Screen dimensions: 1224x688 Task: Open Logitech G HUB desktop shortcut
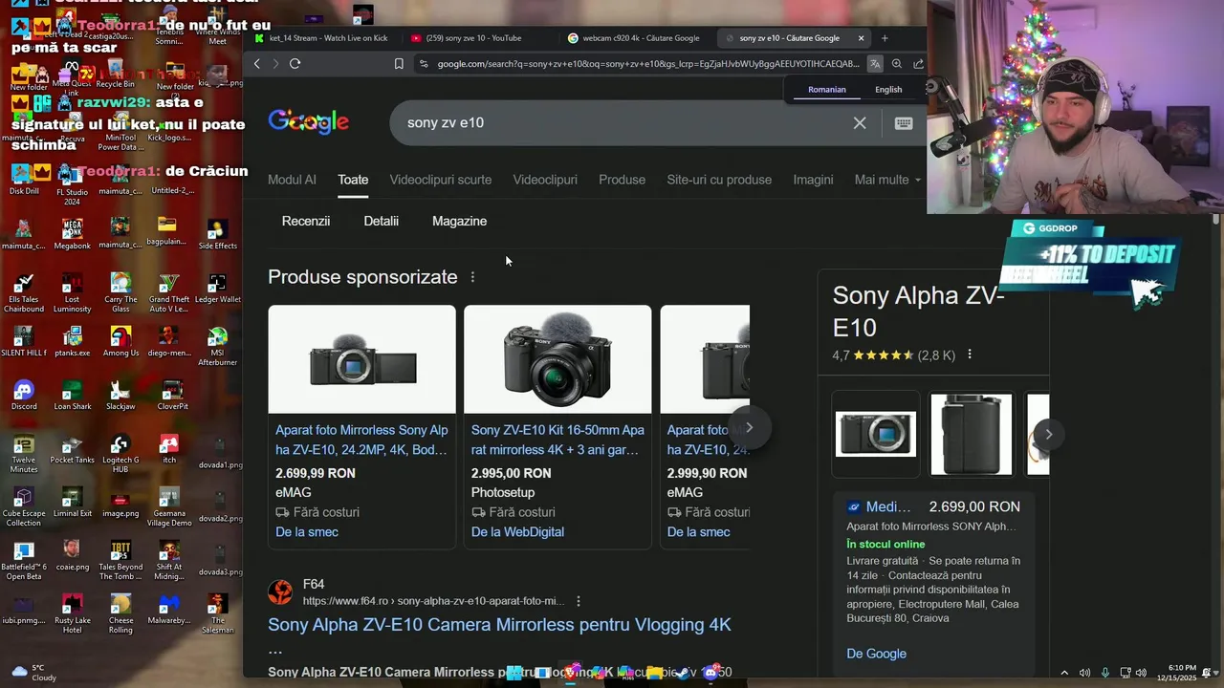120,454
